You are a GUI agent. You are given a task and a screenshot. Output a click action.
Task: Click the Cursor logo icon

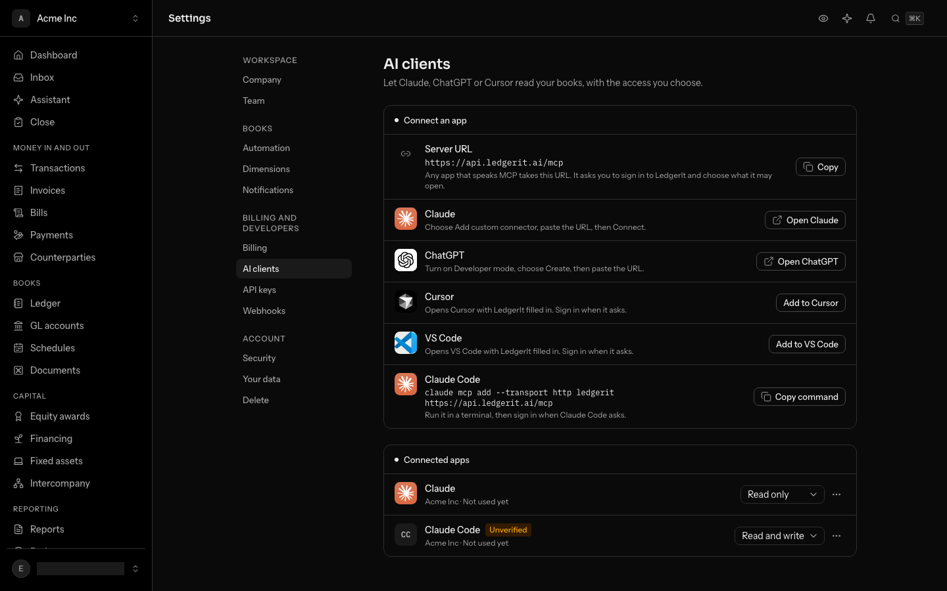coord(406,301)
